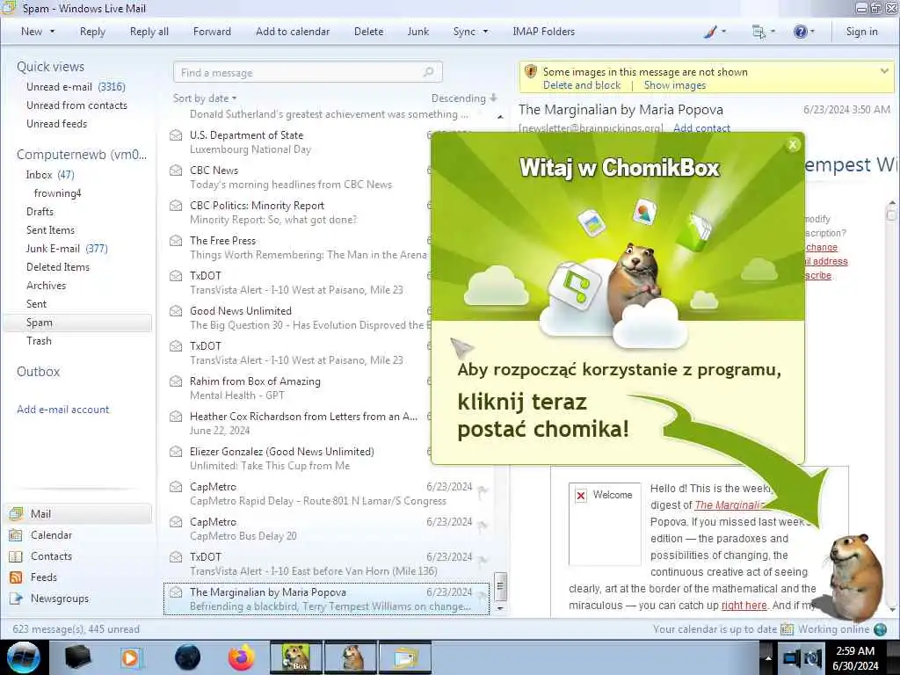Image resolution: width=900 pixels, height=675 pixels.
Task: Click the security shield icon in the image warning bar
Action: click(x=531, y=71)
